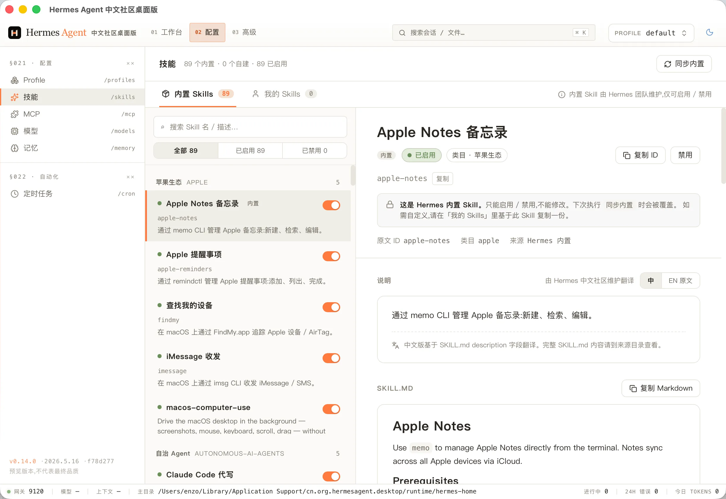Click the 类目 · 苹果生态 chip
Image resolution: width=726 pixels, height=499 pixels.
[x=476, y=155]
